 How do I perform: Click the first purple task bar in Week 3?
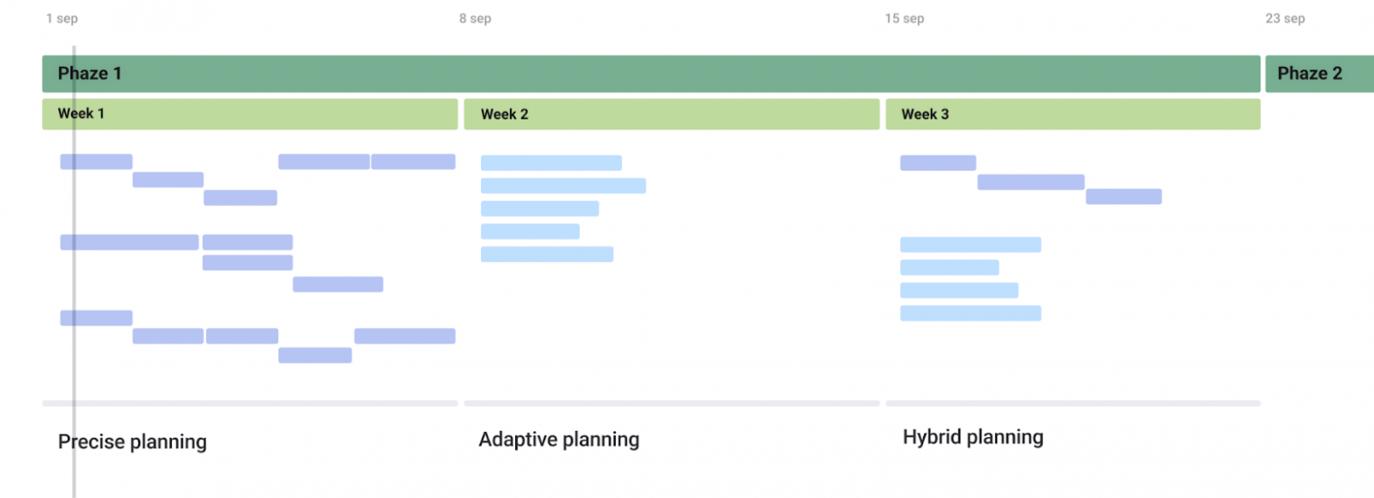tap(938, 163)
